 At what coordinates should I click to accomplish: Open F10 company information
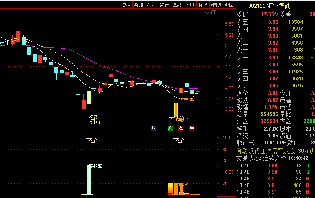coord(190,5)
